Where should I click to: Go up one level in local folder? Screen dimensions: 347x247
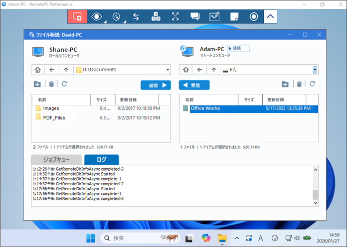point(66,70)
